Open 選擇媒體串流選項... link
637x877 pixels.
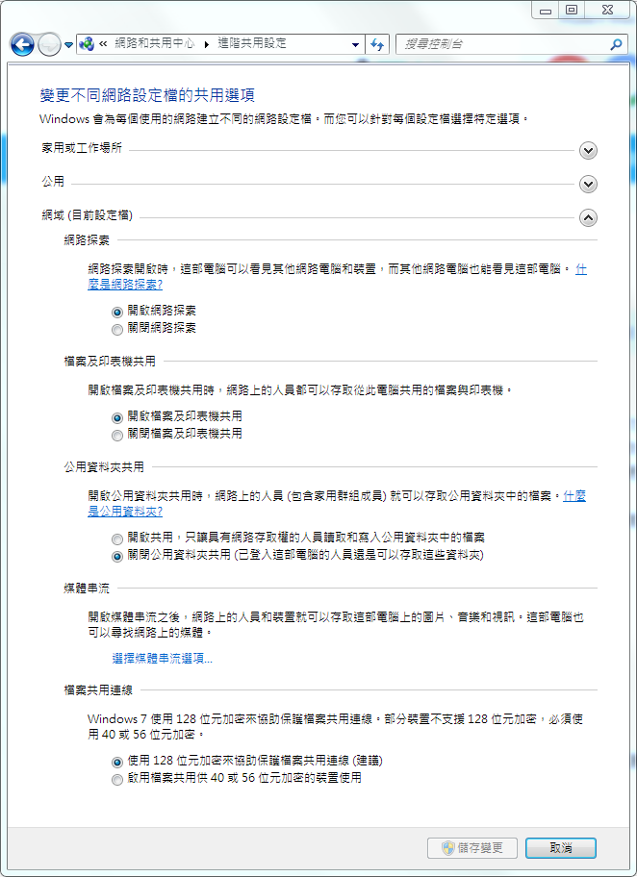[x=163, y=659]
